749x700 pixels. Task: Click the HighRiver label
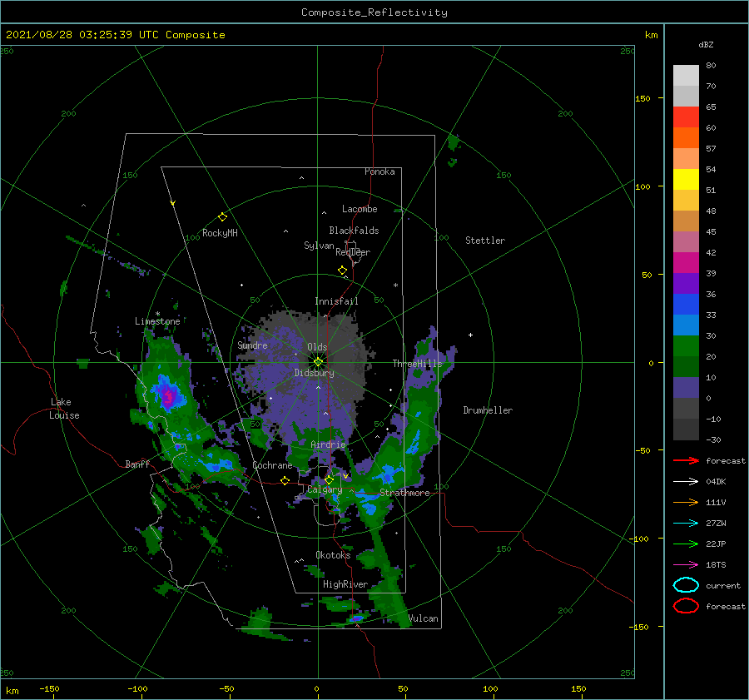pyautogui.click(x=345, y=584)
